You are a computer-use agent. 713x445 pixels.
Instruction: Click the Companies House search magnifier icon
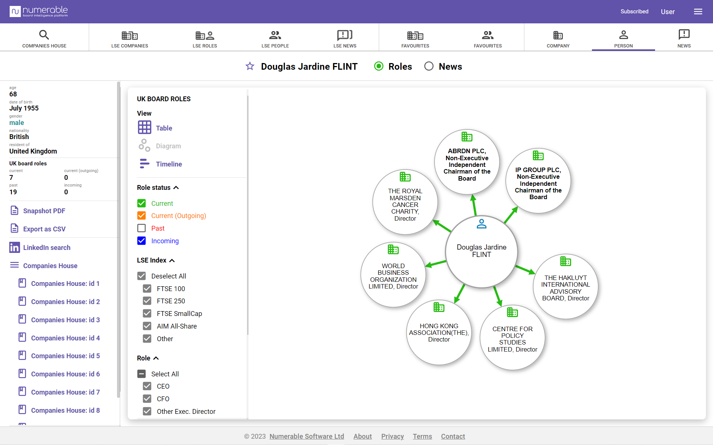tap(44, 35)
